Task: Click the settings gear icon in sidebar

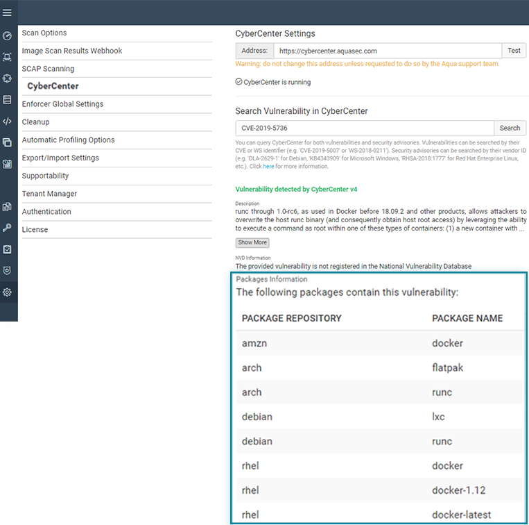Action: [7, 292]
